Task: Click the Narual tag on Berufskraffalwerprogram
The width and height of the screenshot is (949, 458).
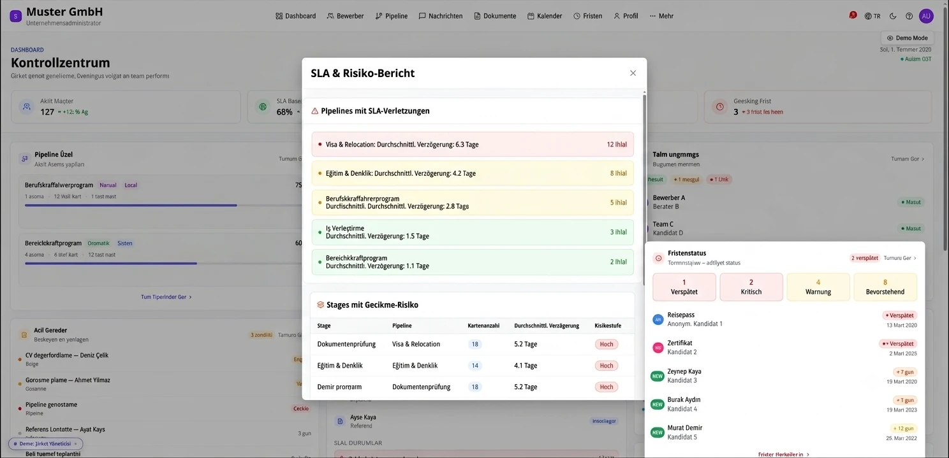Action: 108,185
